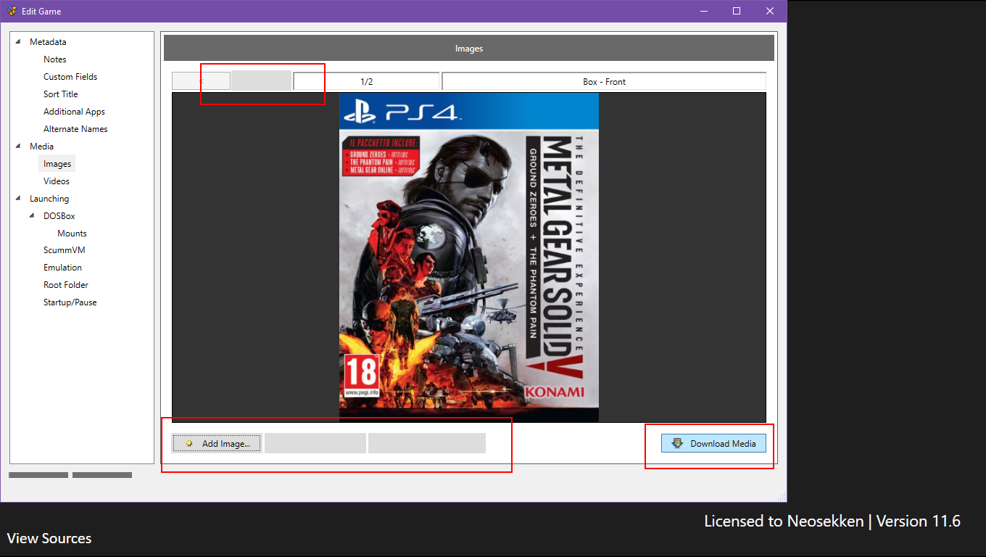Image resolution: width=986 pixels, height=557 pixels.
Task: Collapse the Media tree section arrow
Action: pyautogui.click(x=17, y=147)
